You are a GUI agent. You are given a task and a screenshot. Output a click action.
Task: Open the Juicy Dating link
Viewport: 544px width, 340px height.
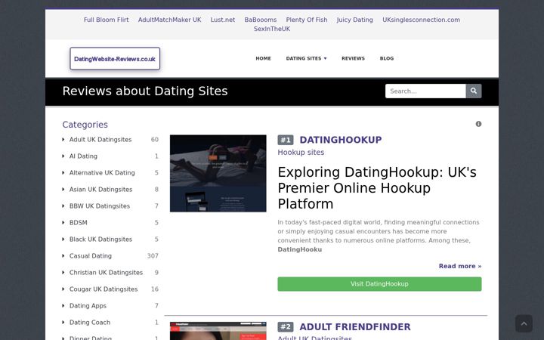[x=355, y=20]
